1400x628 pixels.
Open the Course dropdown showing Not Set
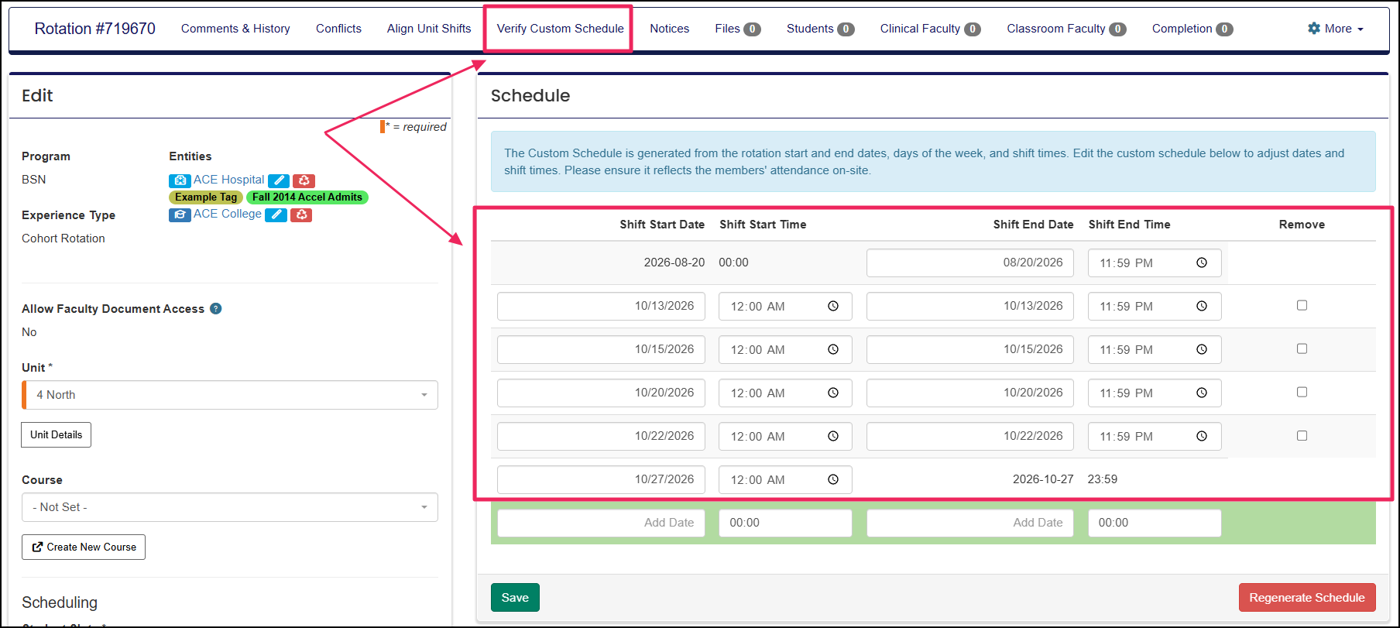(230, 507)
